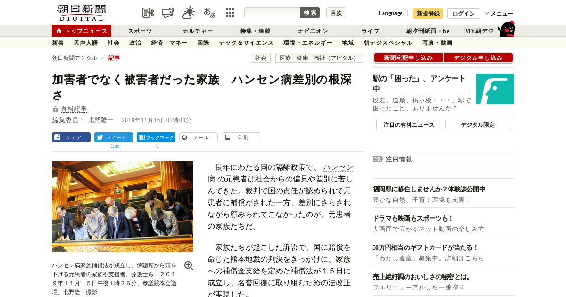566x297 pixels.
Task: Click the 検索 search button
Action: pos(310,13)
